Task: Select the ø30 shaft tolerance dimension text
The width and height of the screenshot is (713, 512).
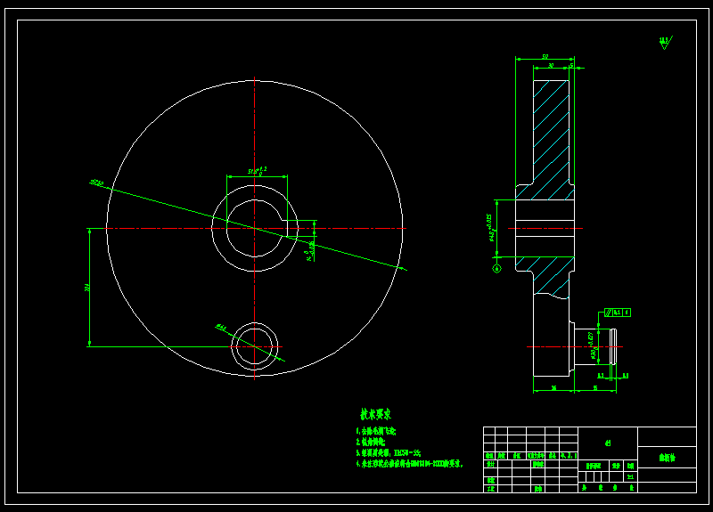Action: pos(592,345)
